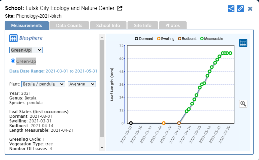The image size is (259, 160).
Task: Click the Biosphere heading link
Action: click(31, 38)
